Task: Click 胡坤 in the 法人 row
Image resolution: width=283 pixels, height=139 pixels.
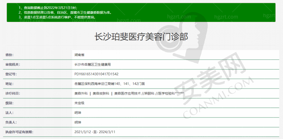Action: click(x=78, y=113)
